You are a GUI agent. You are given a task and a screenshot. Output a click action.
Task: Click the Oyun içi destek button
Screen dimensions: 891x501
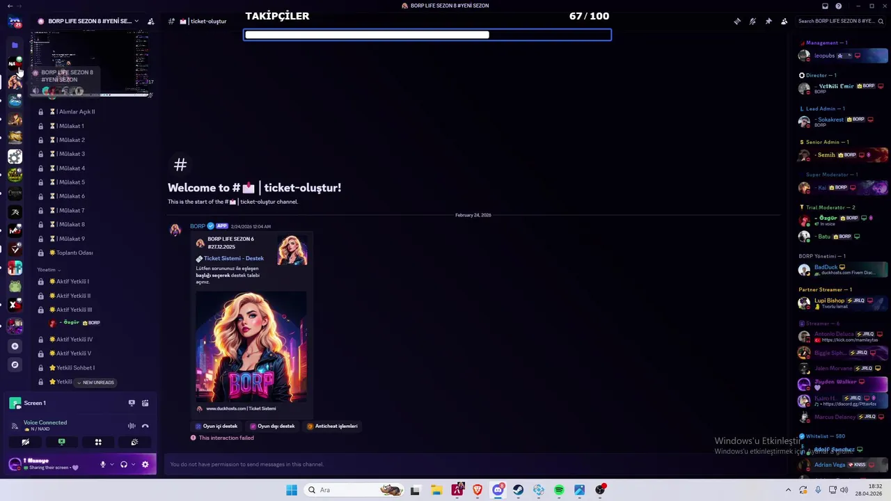(x=216, y=426)
